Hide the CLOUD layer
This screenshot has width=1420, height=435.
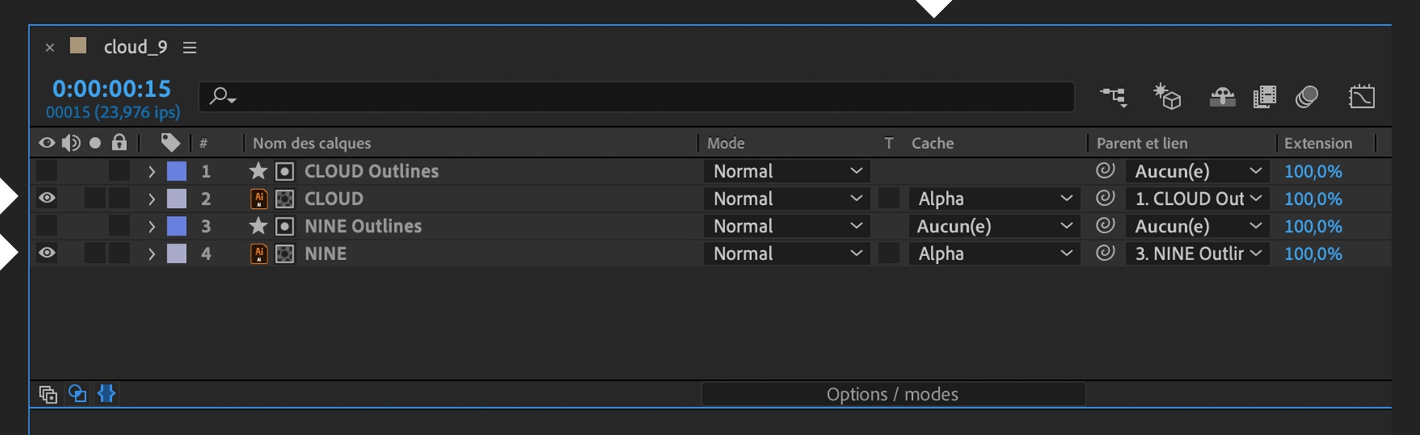[x=47, y=199]
